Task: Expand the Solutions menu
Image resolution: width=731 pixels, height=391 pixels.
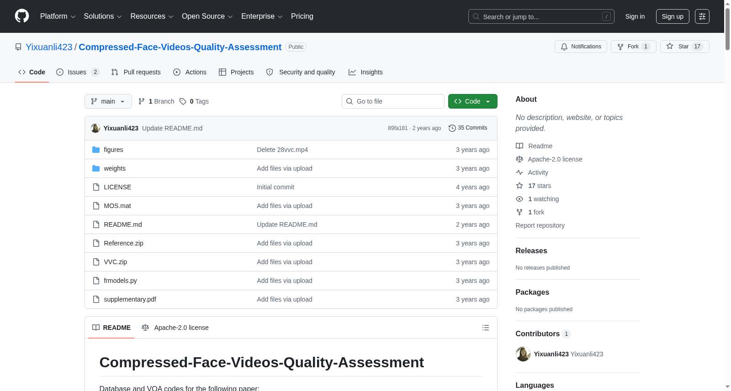Action: [x=103, y=16]
